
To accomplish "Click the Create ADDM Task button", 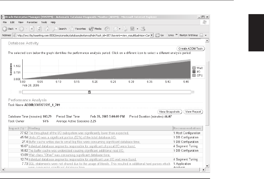I will tap(191, 49).
